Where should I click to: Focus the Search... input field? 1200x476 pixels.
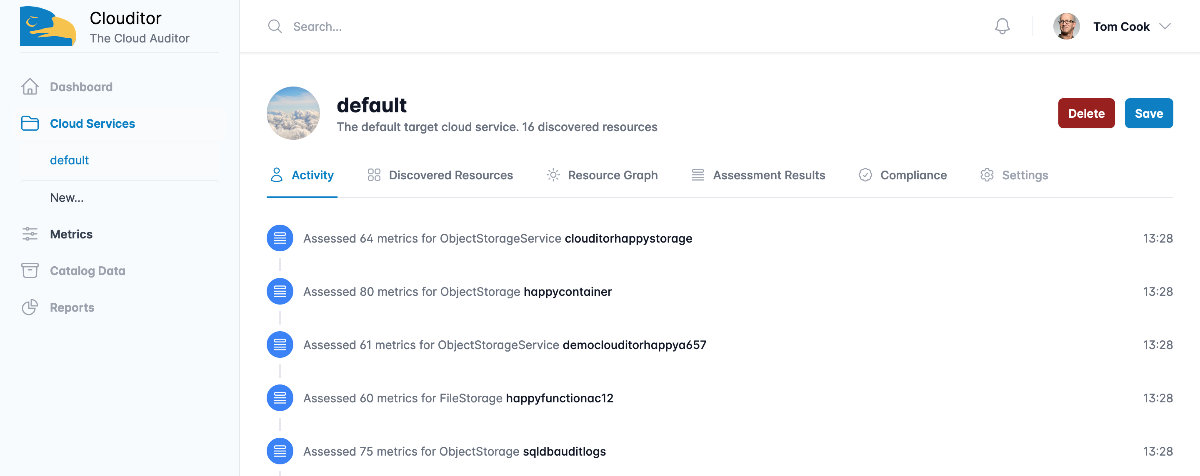click(x=620, y=27)
